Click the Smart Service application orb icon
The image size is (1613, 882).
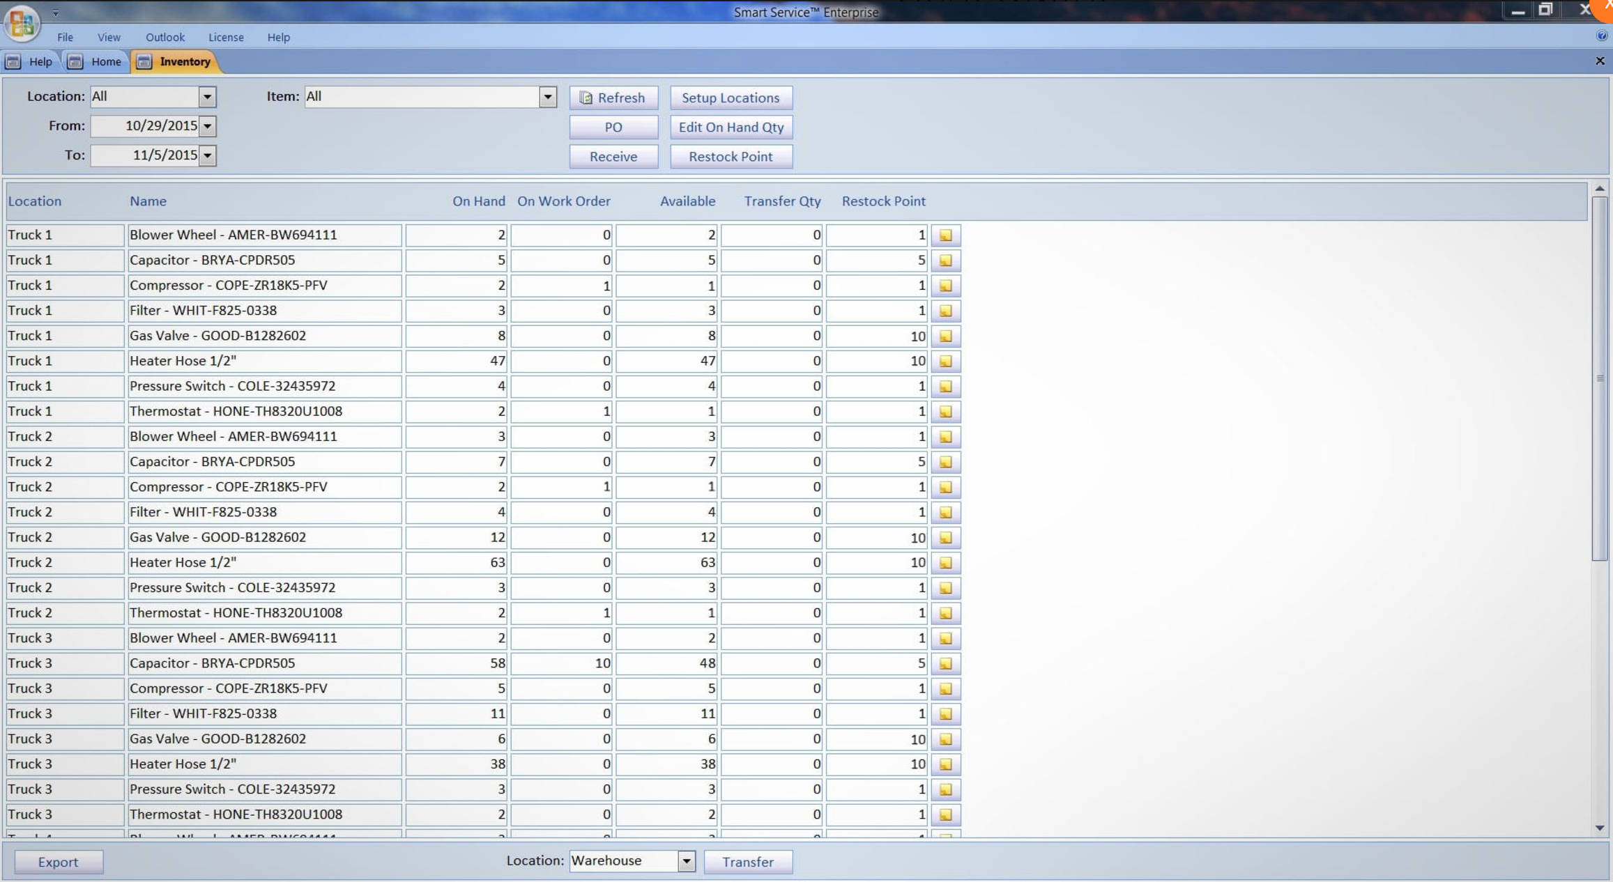(x=22, y=23)
